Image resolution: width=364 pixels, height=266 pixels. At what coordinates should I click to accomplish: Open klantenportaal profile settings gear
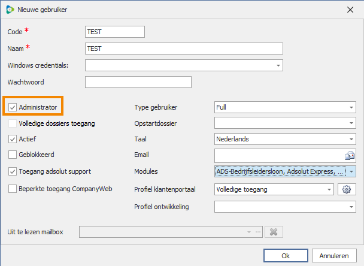[x=345, y=189]
